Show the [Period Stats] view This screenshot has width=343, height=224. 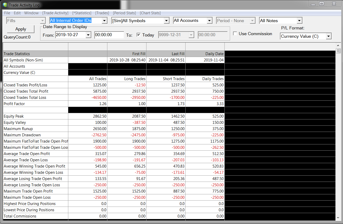pos(125,13)
